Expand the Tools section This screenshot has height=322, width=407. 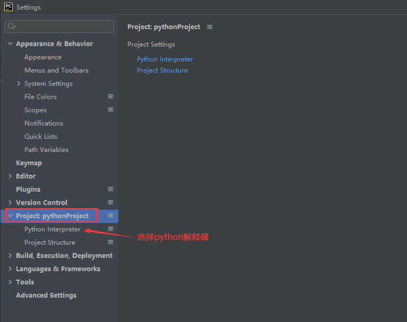(x=10, y=282)
